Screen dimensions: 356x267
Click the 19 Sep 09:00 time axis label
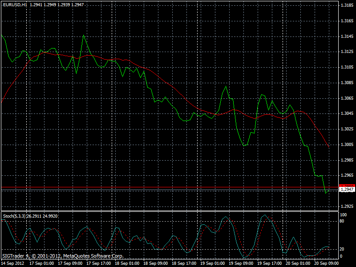[x=241, y=263]
